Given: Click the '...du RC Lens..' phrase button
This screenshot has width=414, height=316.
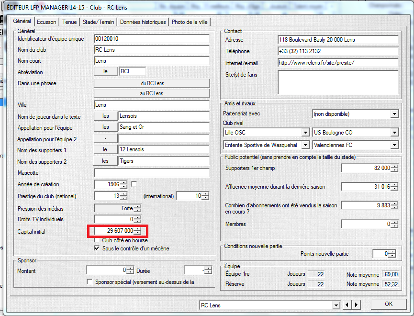Looking at the screenshot, I should click(152, 83).
